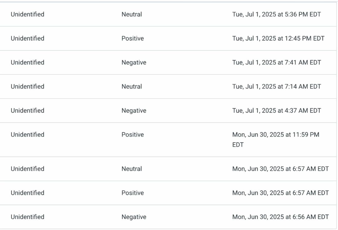
Task: Open the Jun 30 6:56 AM timestamp
Action: [280, 217]
